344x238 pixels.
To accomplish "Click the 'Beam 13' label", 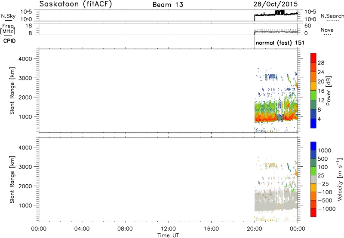I will click(x=168, y=5).
